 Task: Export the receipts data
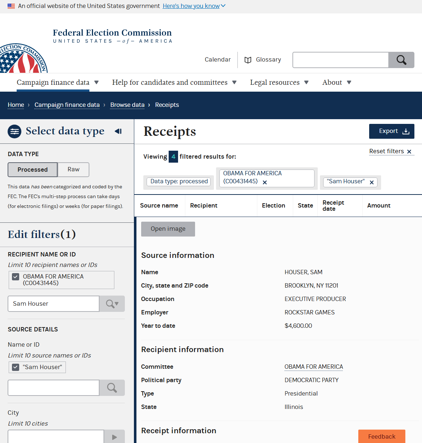pyautogui.click(x=392, y=131)
